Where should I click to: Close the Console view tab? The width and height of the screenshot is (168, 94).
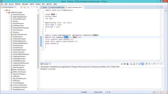(x=50, y=64)
